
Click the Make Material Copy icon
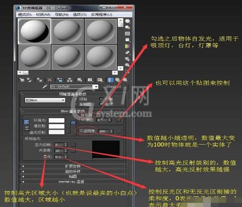click(x=60, y=80)
